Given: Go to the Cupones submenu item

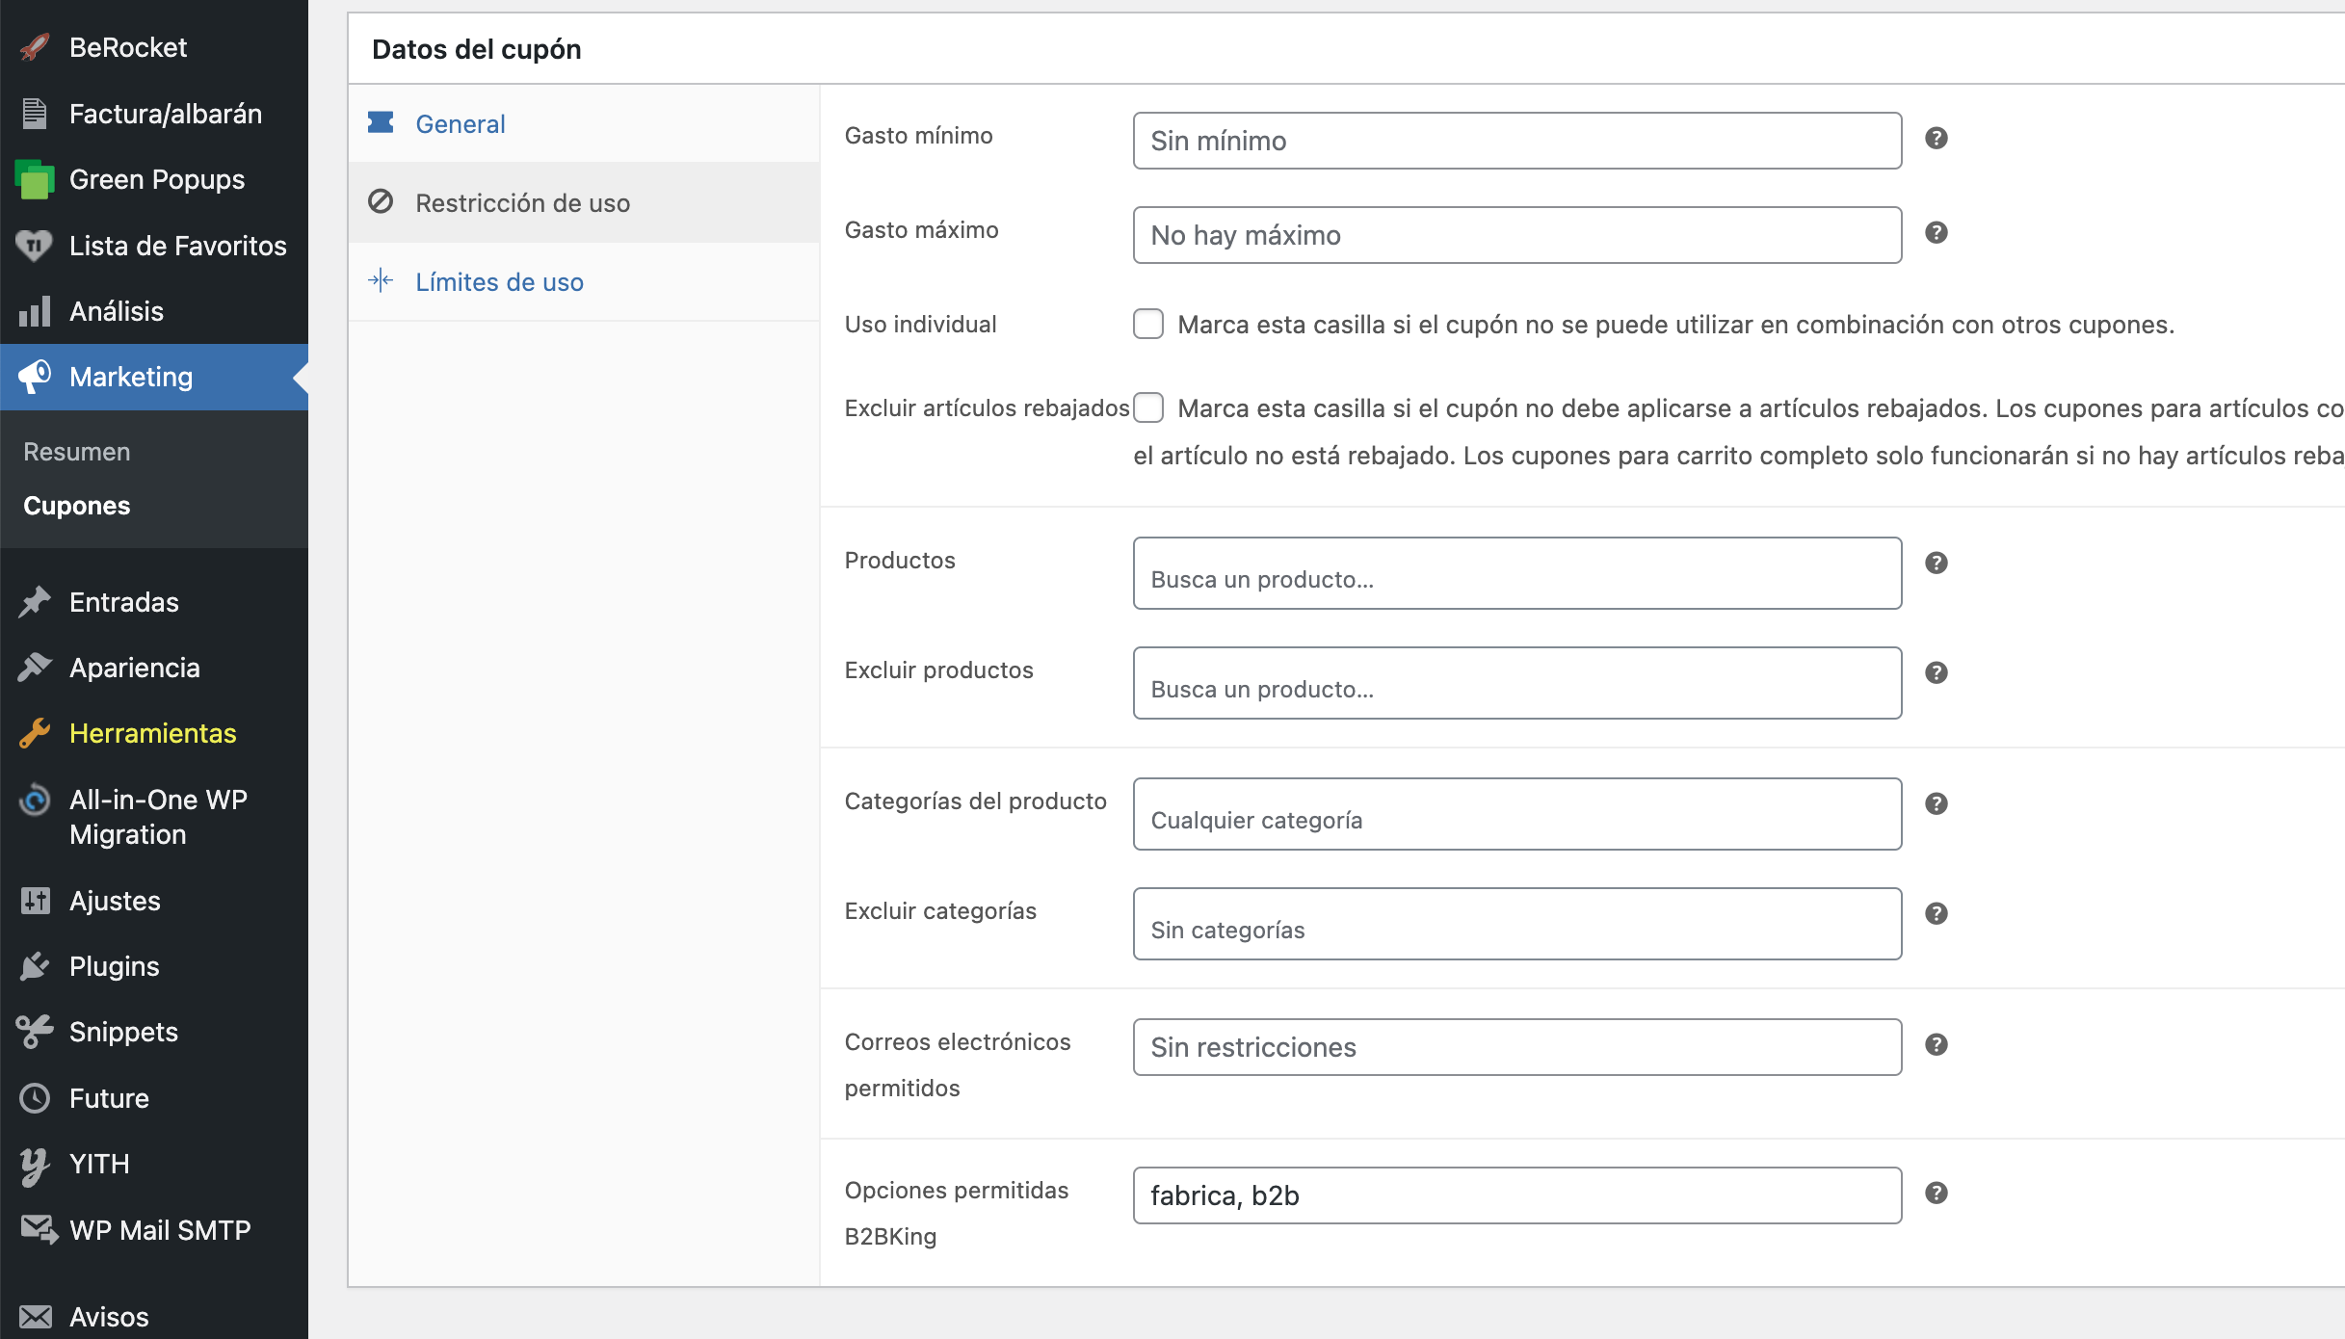Looking at the screenshot, I should pos(77,506).
